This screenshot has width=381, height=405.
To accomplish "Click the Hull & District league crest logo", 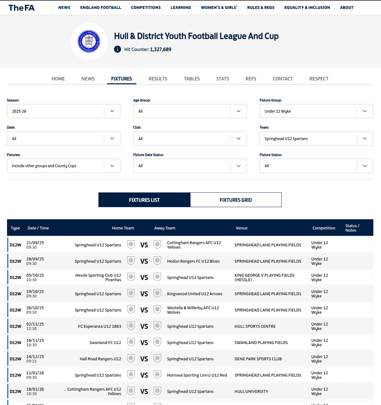I will pyautogui.click(x=89, y=41).
